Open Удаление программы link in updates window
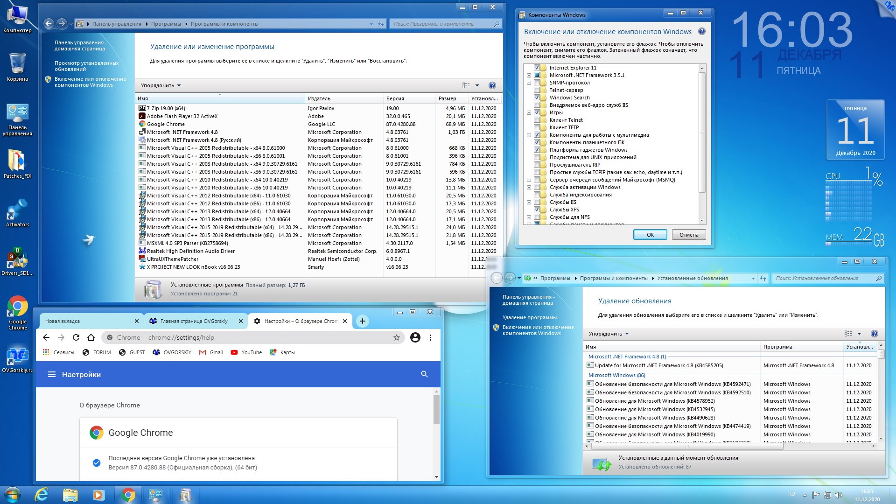Viewport: 896px width, 504px height. [x=529, y=317]
